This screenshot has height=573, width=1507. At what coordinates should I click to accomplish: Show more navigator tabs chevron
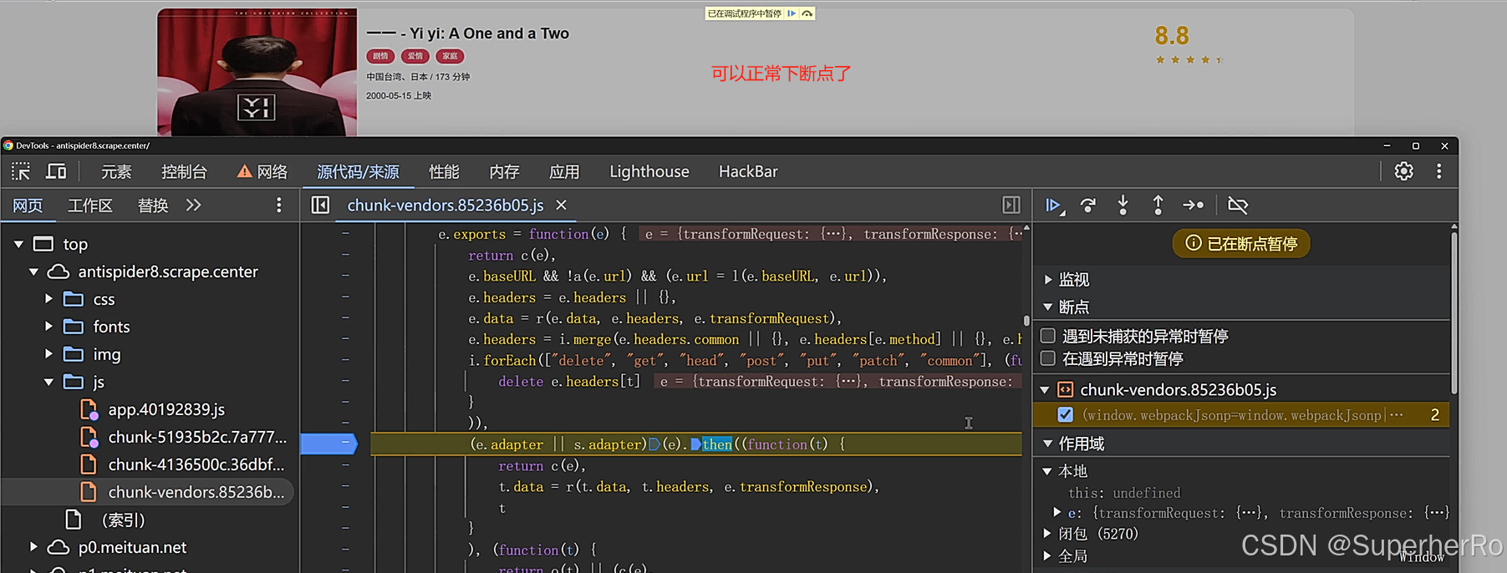[194, 205]
